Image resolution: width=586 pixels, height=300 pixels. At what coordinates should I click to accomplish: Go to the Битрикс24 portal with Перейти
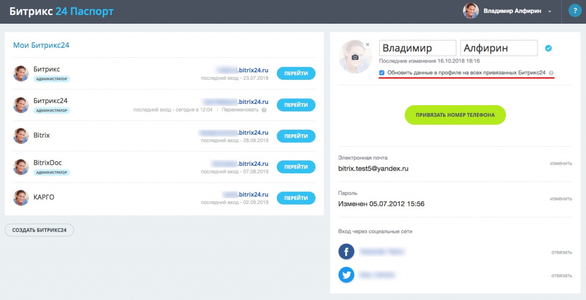tap(296, 105)
